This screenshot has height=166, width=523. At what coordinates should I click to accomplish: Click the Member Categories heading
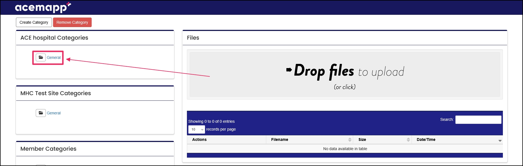click(48, 149)
